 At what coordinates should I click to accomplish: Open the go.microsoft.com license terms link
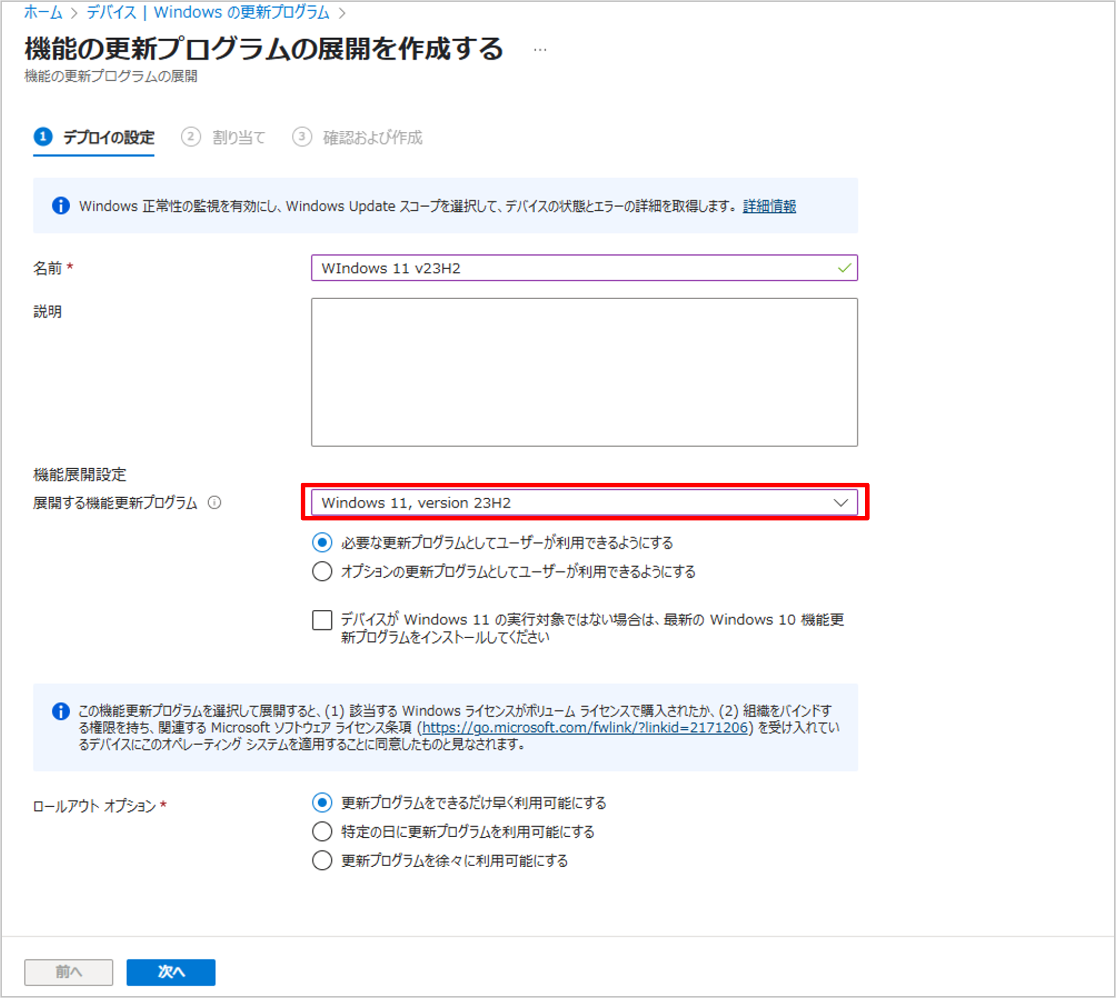pyautogui.click(x=585, y=728)
